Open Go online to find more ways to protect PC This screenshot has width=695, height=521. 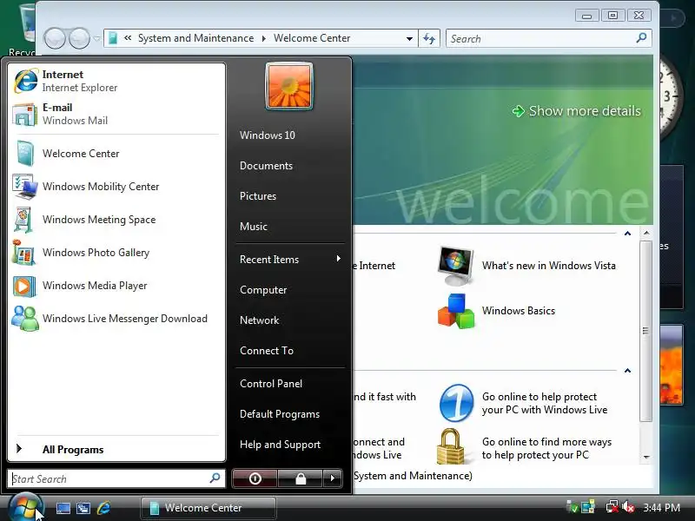(525, 447)
